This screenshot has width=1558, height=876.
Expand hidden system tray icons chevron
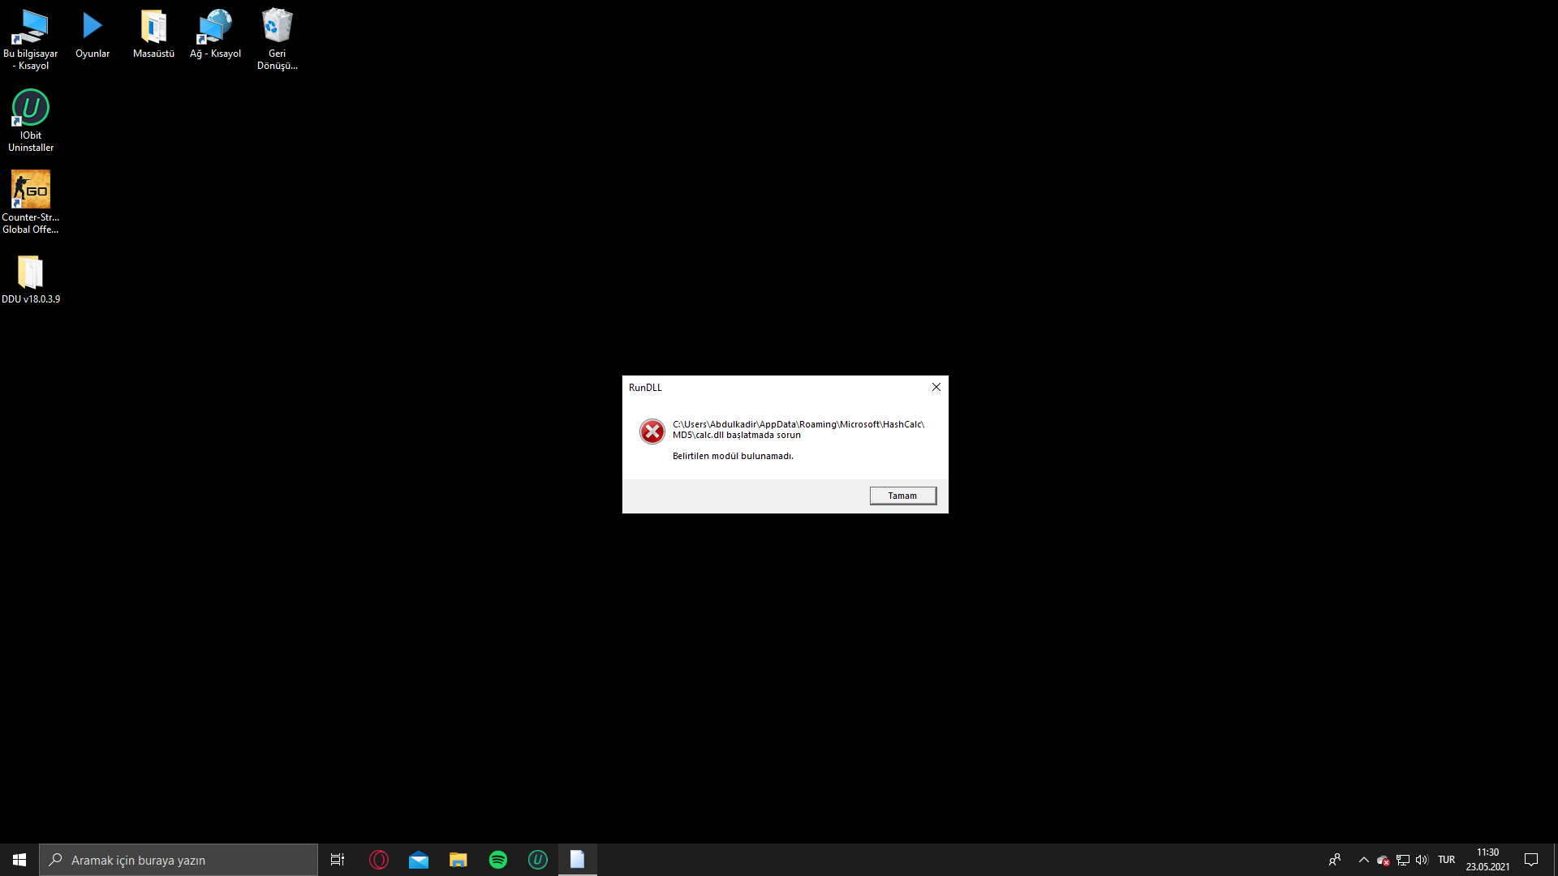(x=1363, y=860)
